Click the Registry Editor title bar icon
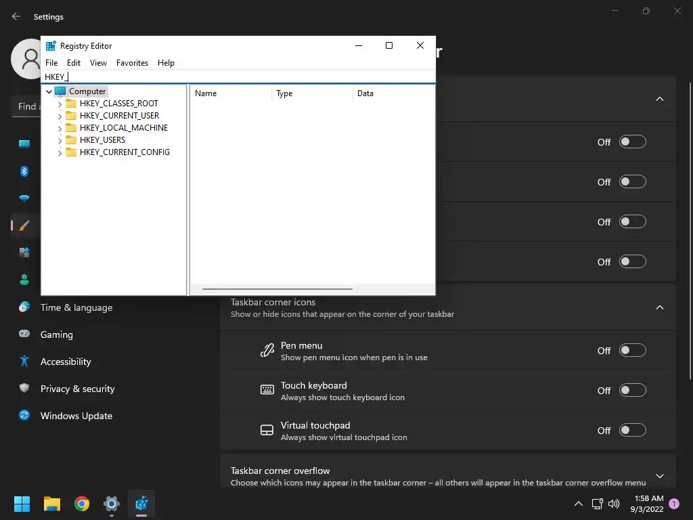The width and height of the screenshot is (693, 520). click(51, 45)
